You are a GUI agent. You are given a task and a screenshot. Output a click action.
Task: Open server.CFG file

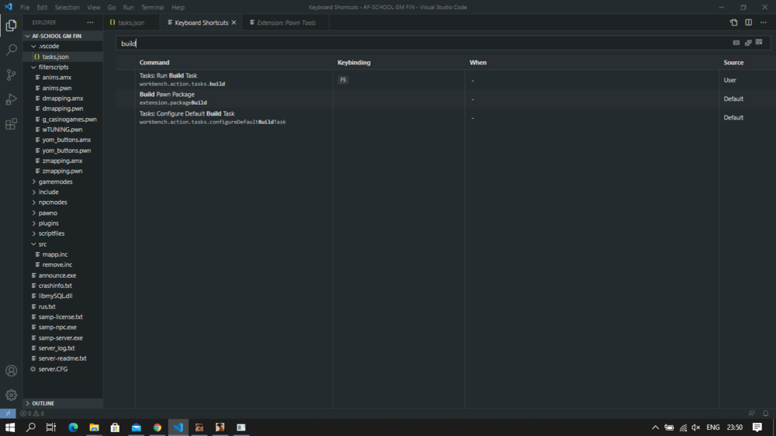click(x=63, y=369)
